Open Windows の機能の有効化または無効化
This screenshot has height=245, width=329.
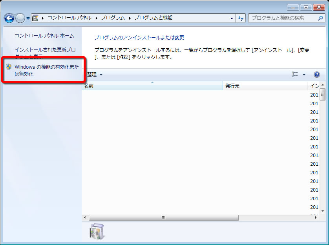[47, 70]
